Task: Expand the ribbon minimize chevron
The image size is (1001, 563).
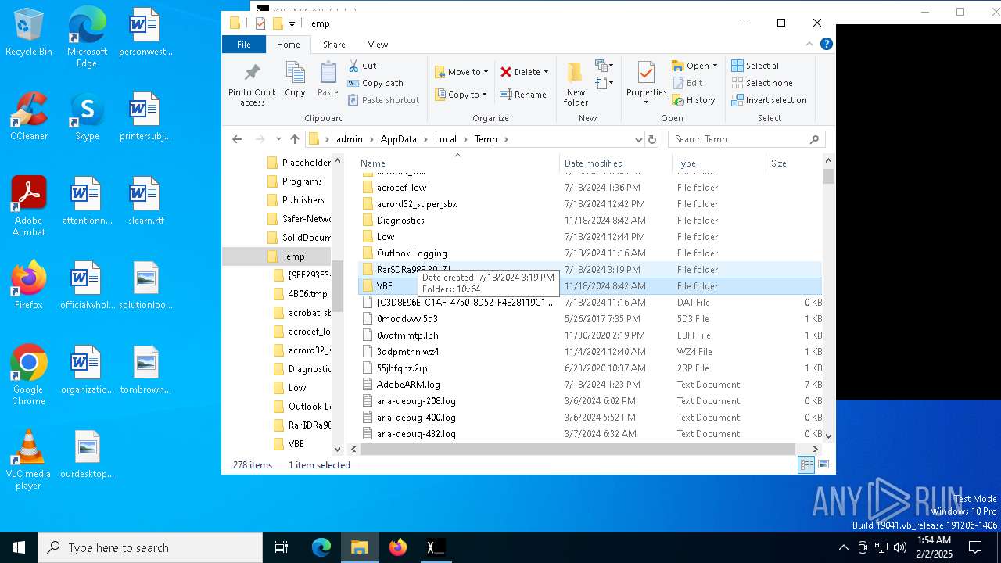Action: pos(809,45)
